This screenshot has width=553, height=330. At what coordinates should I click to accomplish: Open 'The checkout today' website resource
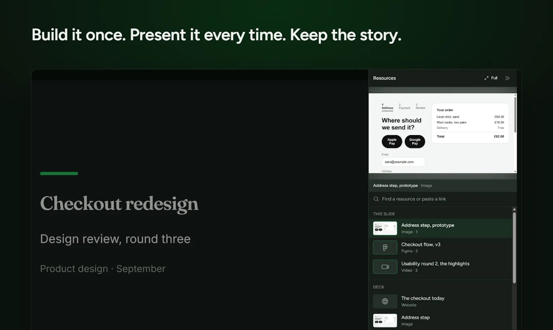click(440, 301)
